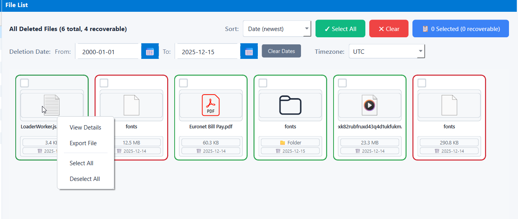The height and width of the screenshot is (219, 518).
Task: Click the 12.5 MB size label
Action: coord(131,142)
